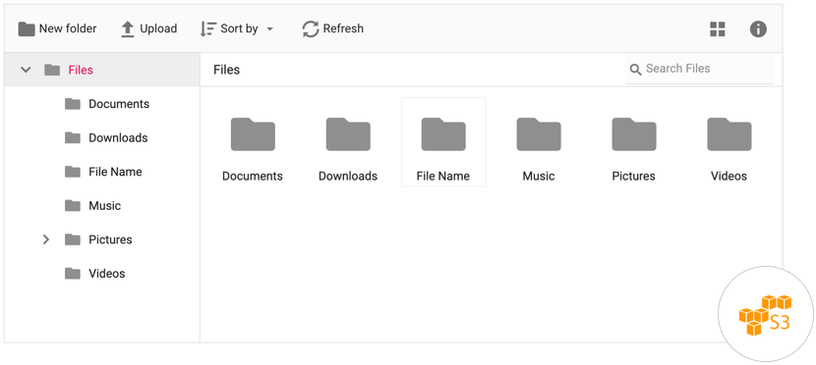Select the Music folder icon in grid

[539, 134]
